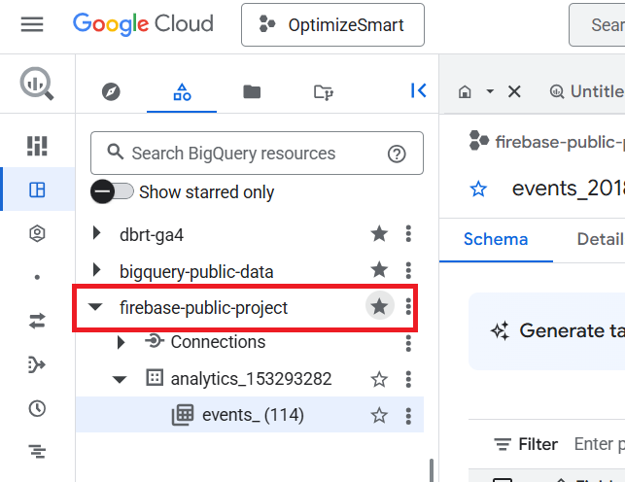The width and height of the screenshot is (625, 482).
Task: Toggle Show starred only switch
Action: pos(112,191)
